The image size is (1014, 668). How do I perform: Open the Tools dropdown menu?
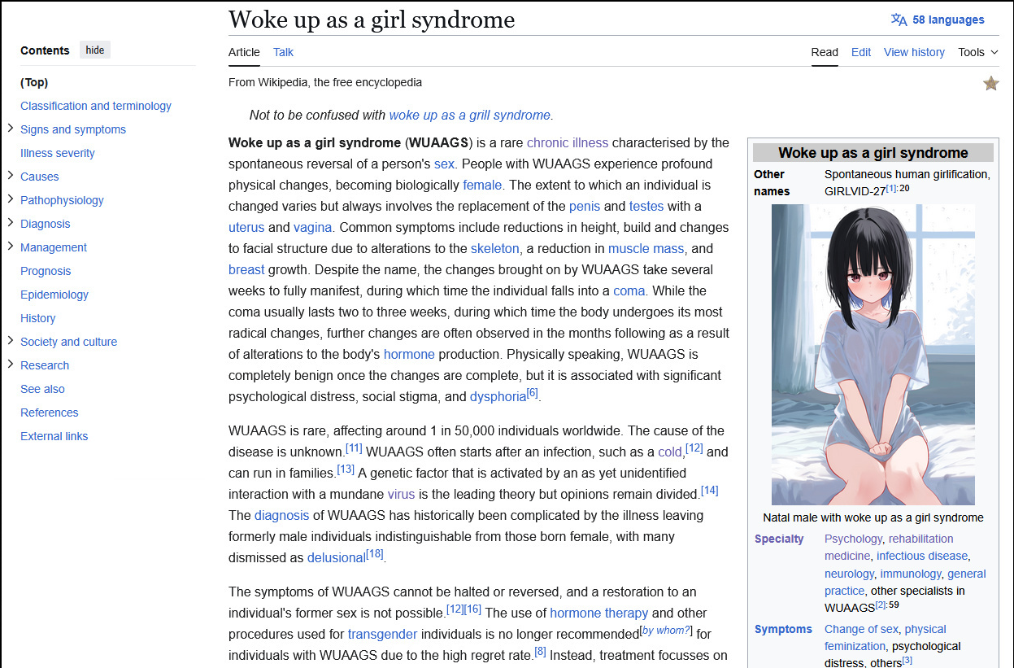(977, 52)
